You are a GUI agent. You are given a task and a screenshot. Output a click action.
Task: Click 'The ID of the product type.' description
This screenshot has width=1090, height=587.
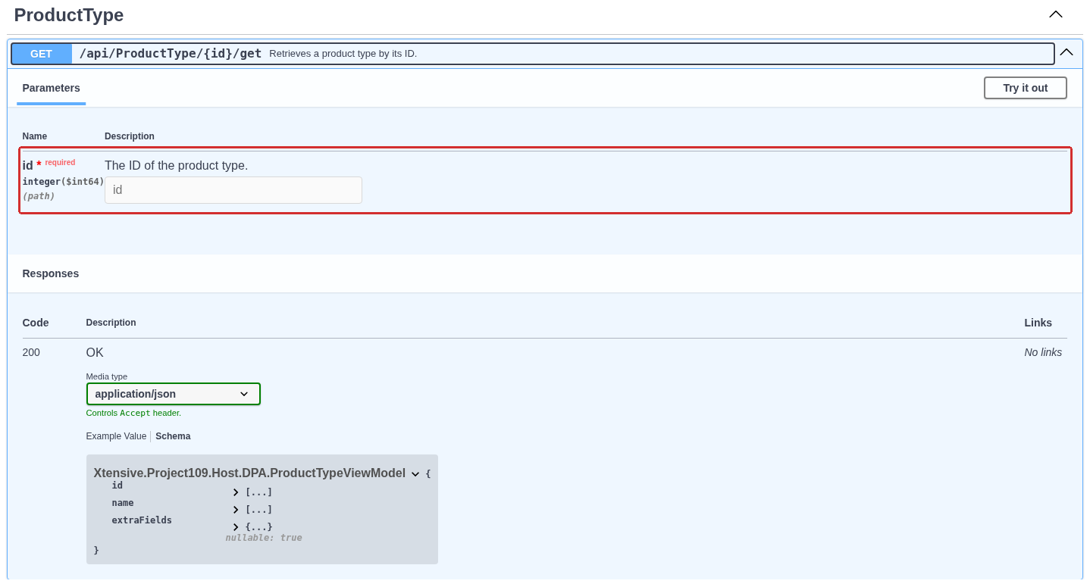tap(176, 165)
